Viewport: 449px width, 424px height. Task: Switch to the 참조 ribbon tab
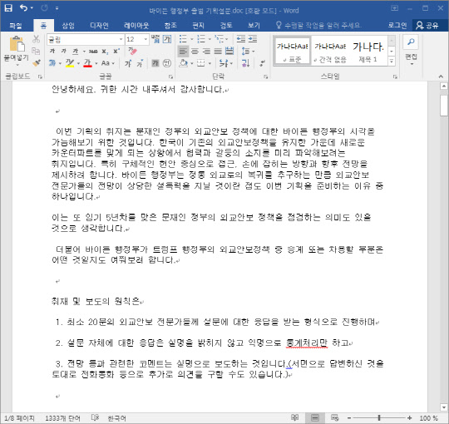coord(170,26)
